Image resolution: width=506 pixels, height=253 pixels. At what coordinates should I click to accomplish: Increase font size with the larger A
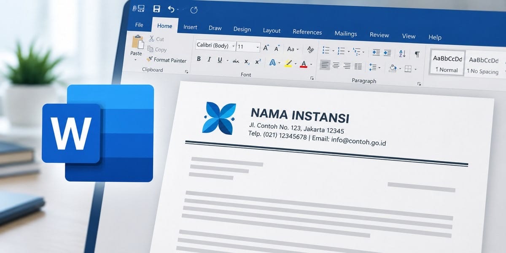[266, 48]
